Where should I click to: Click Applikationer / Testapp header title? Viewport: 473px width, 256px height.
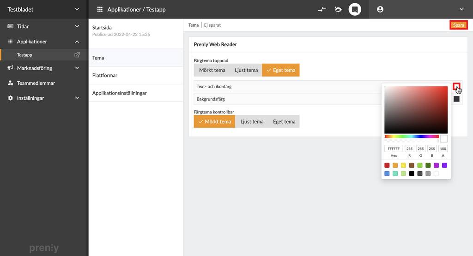(136, 9)
